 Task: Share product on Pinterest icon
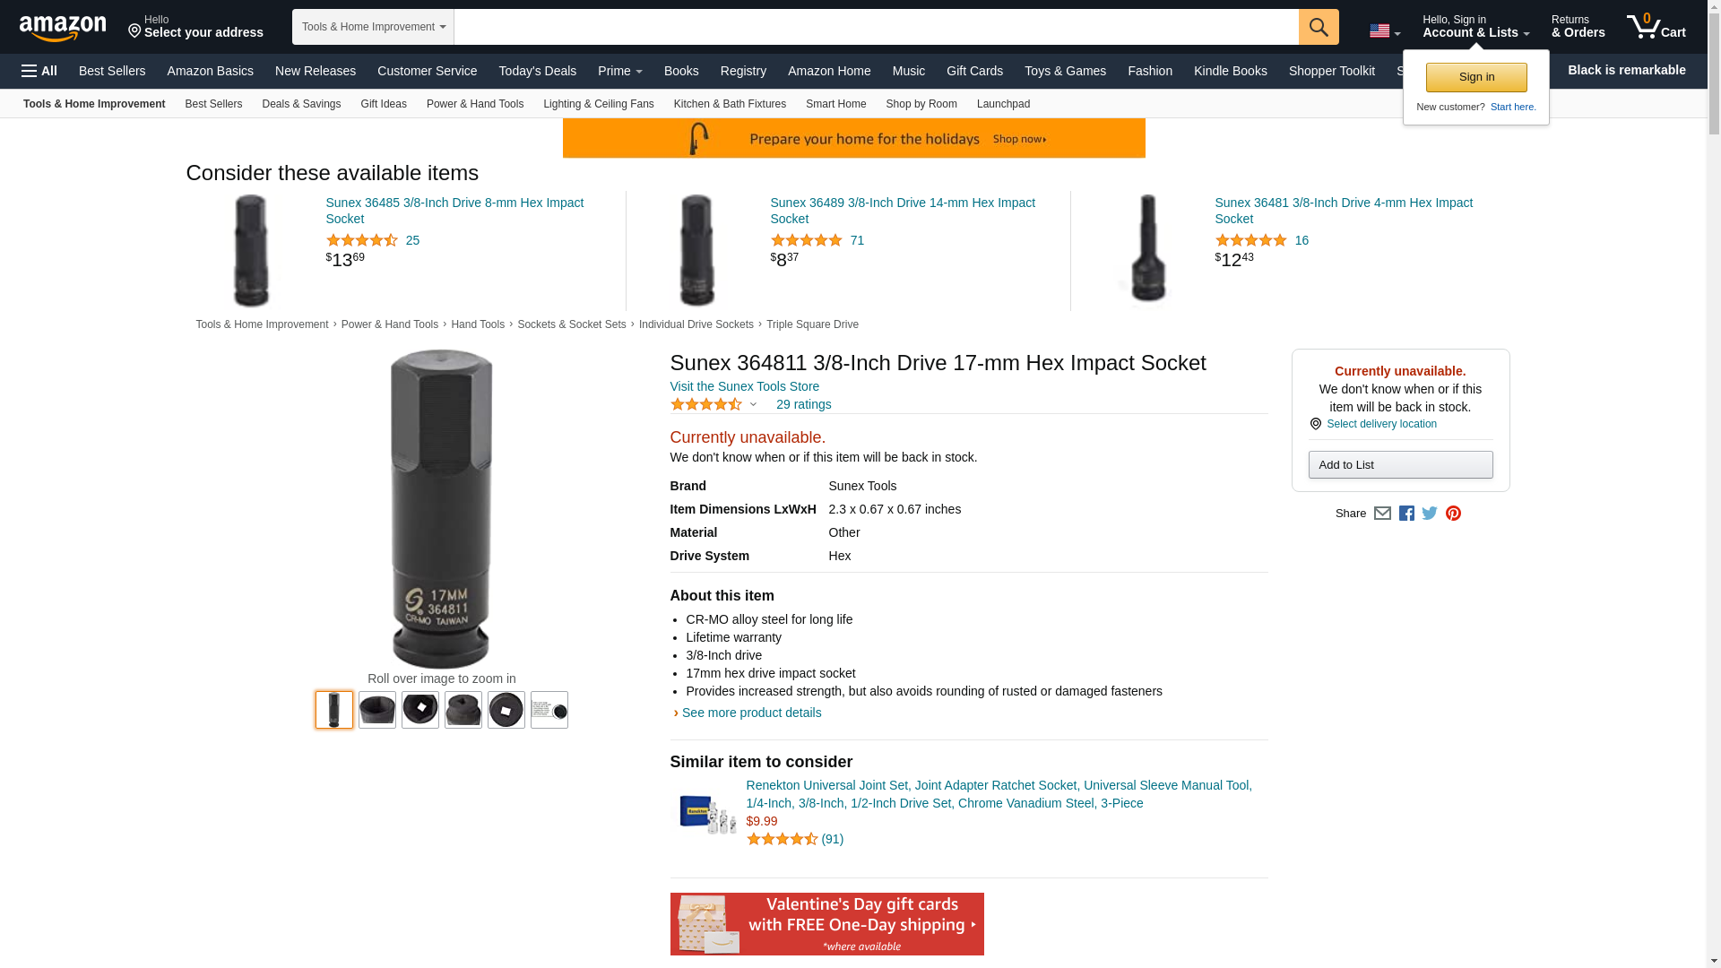(x=1453, y=514)
